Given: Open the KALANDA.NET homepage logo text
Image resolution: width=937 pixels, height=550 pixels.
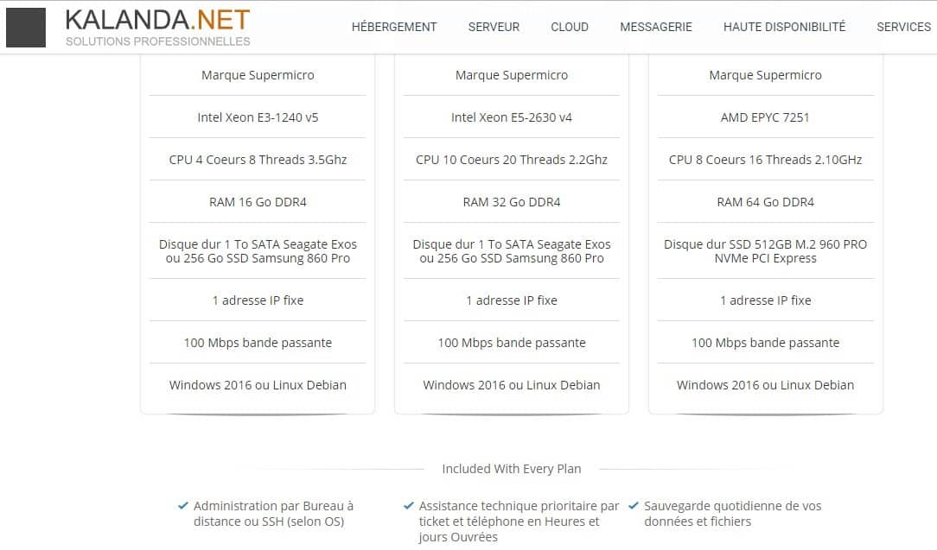Looking at the screenshot, I should [x=158, y=20].
